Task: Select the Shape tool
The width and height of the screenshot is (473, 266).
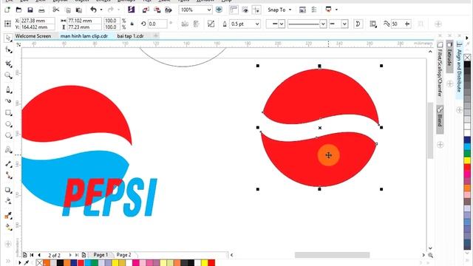Action: [x=8, y=50]
